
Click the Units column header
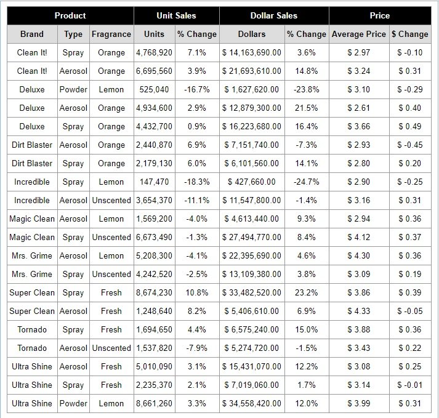154,34
